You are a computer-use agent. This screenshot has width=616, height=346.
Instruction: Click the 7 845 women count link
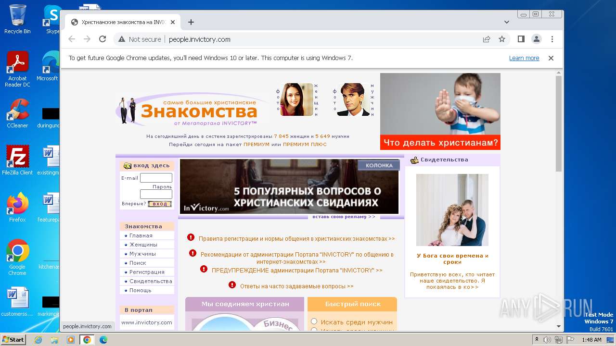point(281,136)
